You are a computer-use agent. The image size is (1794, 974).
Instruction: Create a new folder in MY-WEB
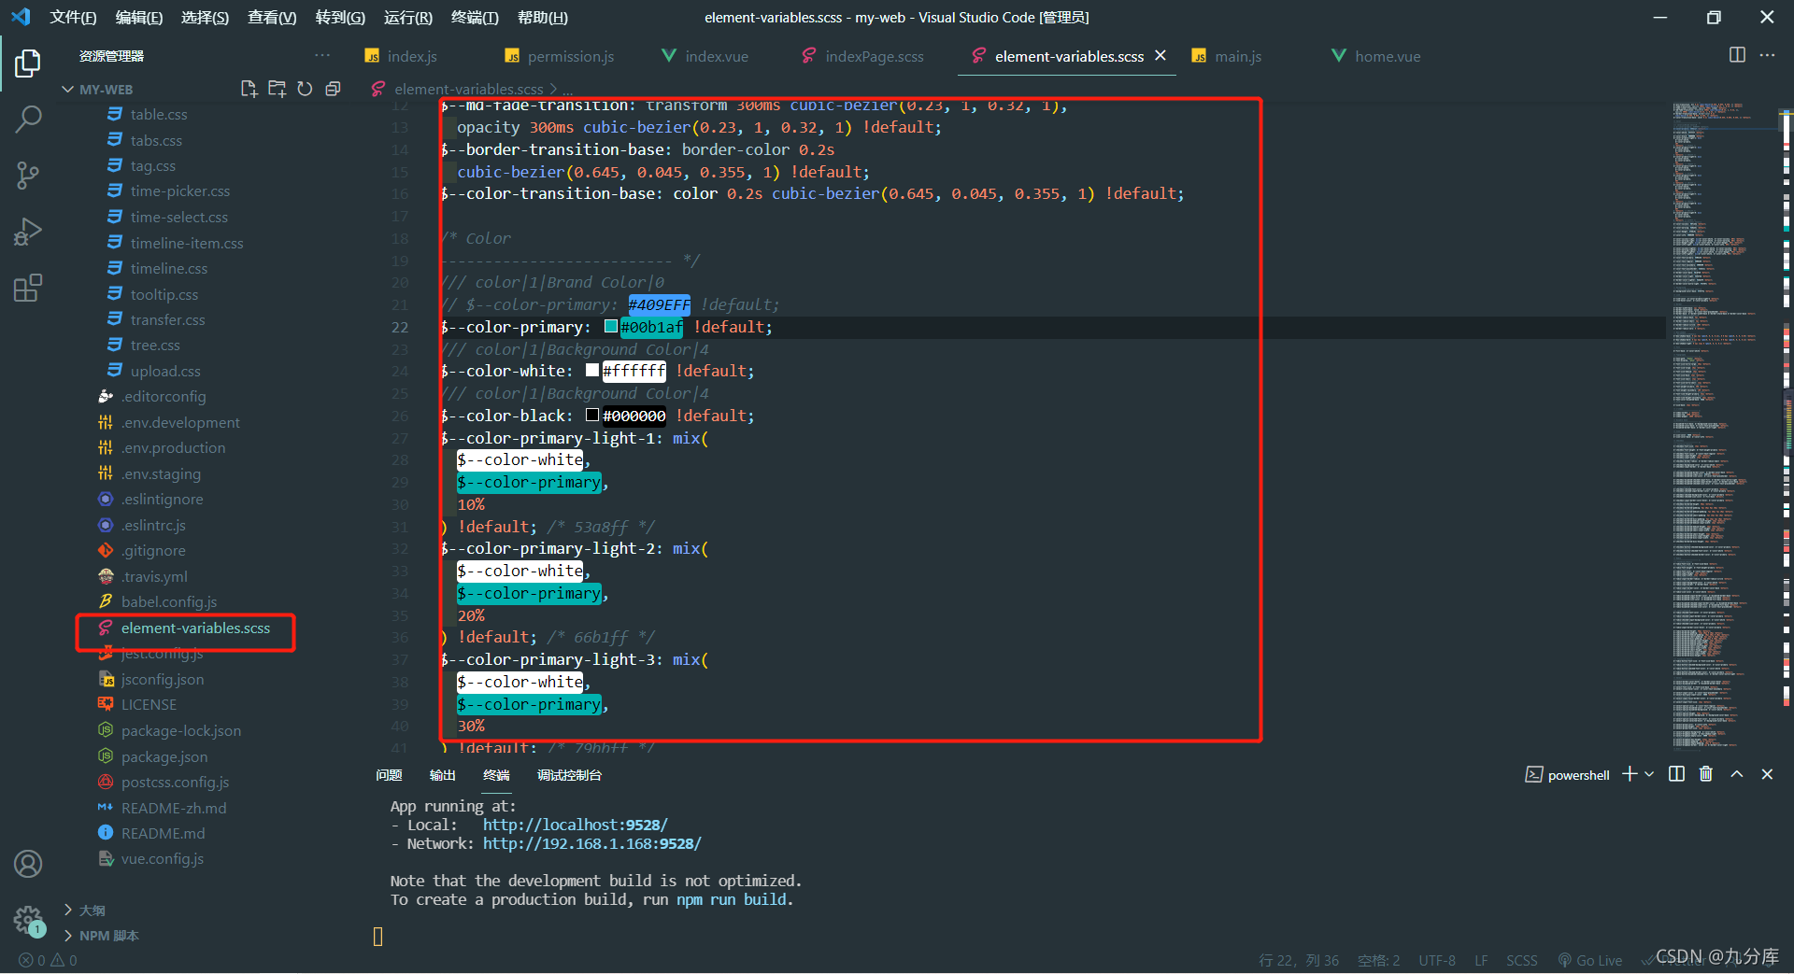pos(277,89)
